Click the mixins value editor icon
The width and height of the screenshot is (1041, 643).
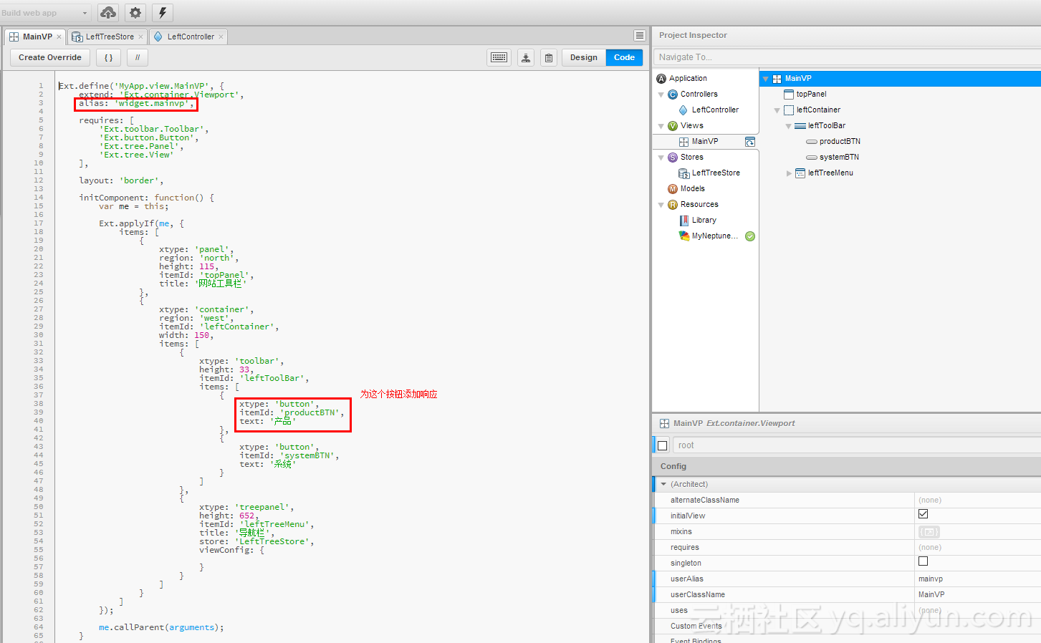click(x=929, y=532)
